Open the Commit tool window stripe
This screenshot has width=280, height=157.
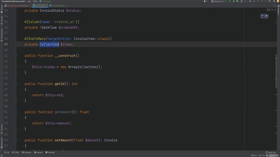point(2,20)
